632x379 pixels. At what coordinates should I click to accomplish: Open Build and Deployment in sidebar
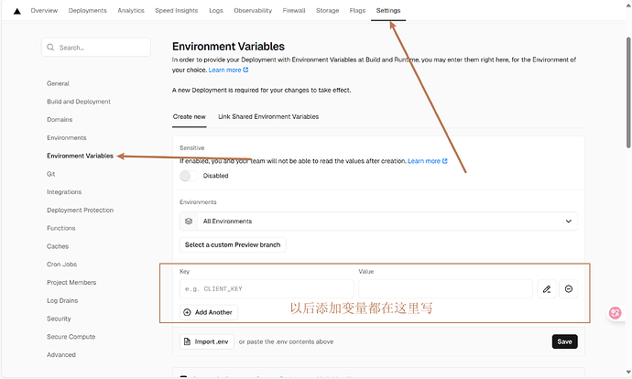point(79,102)
